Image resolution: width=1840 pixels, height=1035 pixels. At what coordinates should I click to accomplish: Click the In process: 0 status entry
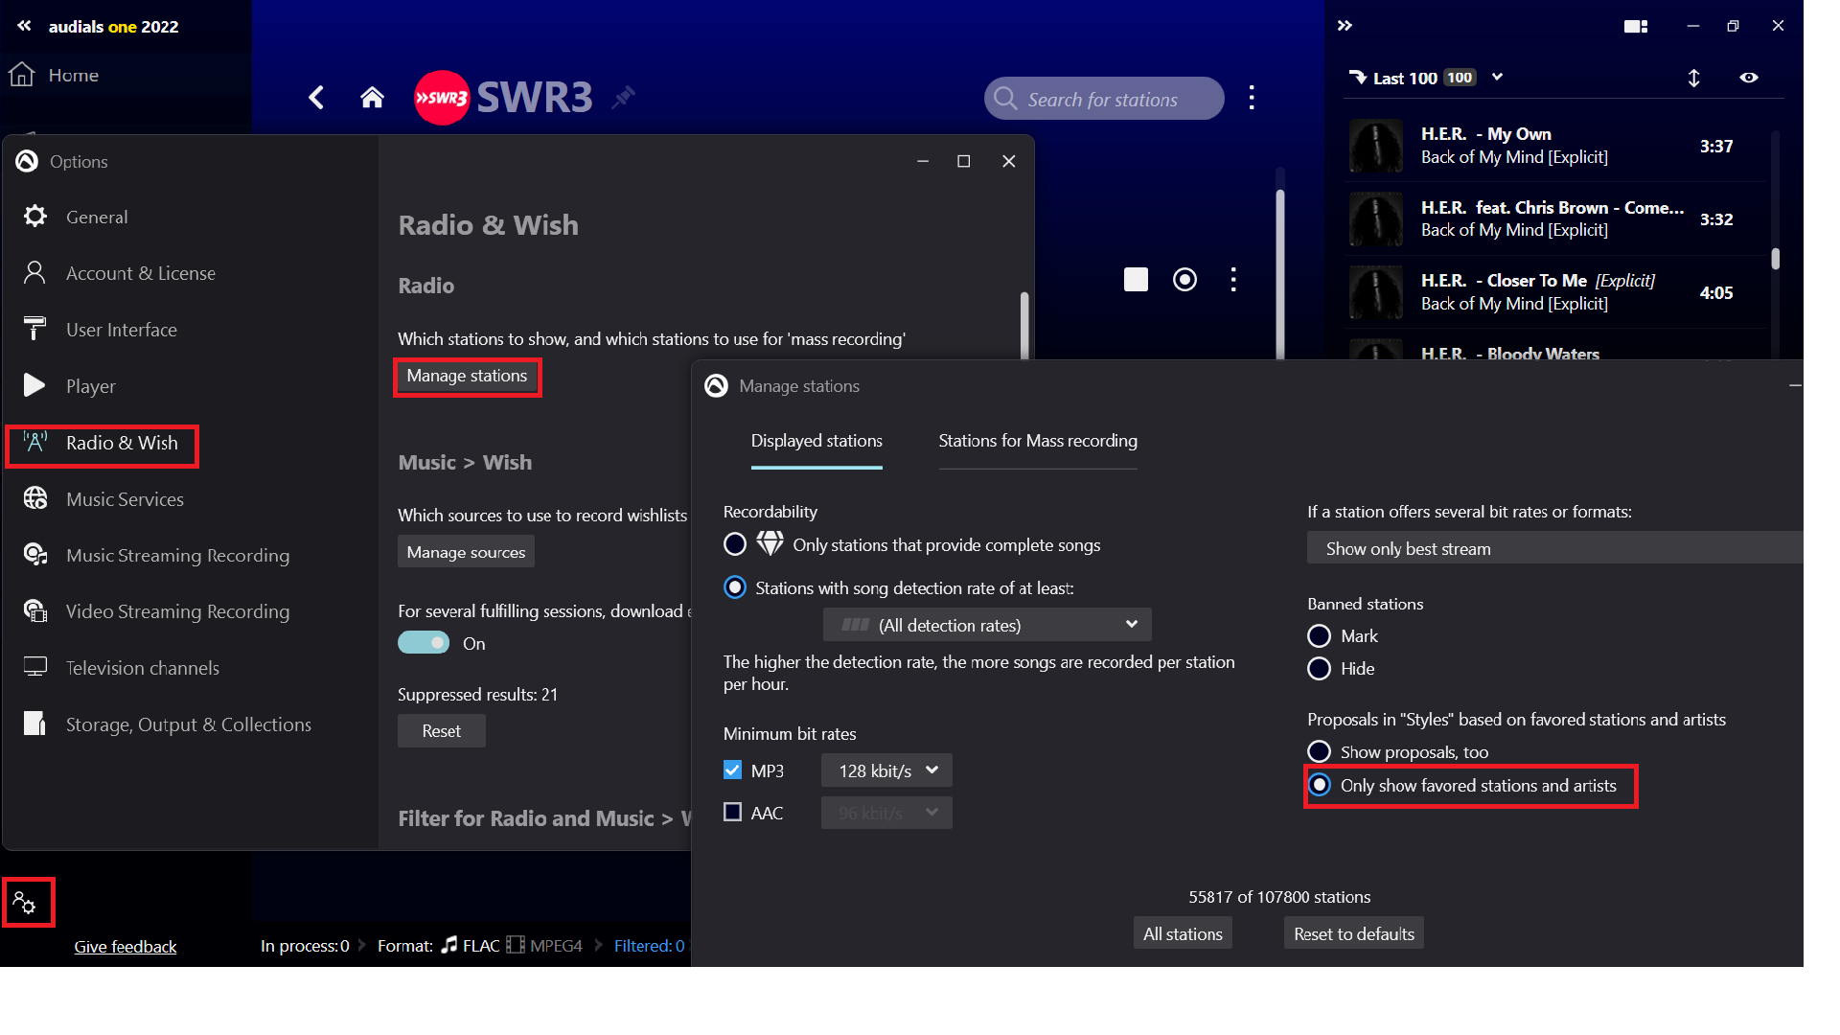[x=305, y=946]
